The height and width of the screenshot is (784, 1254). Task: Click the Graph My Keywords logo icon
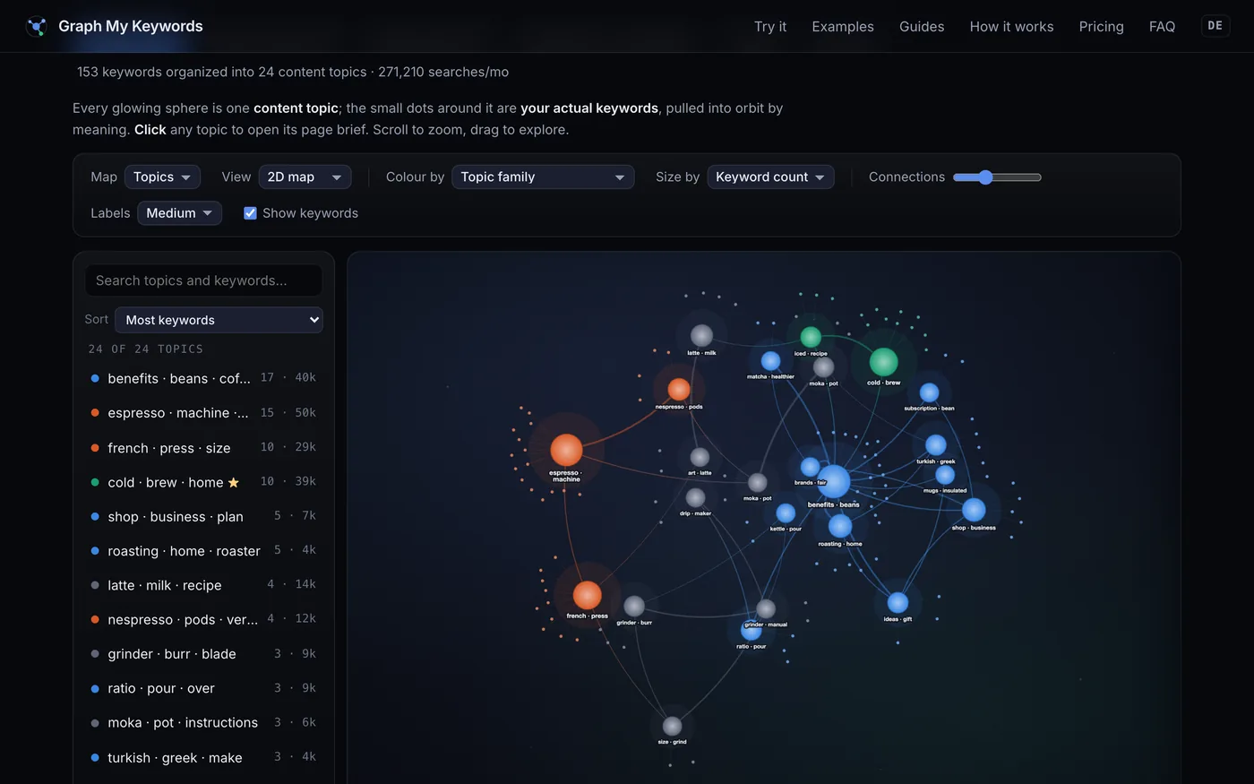[x=37, y=27]
